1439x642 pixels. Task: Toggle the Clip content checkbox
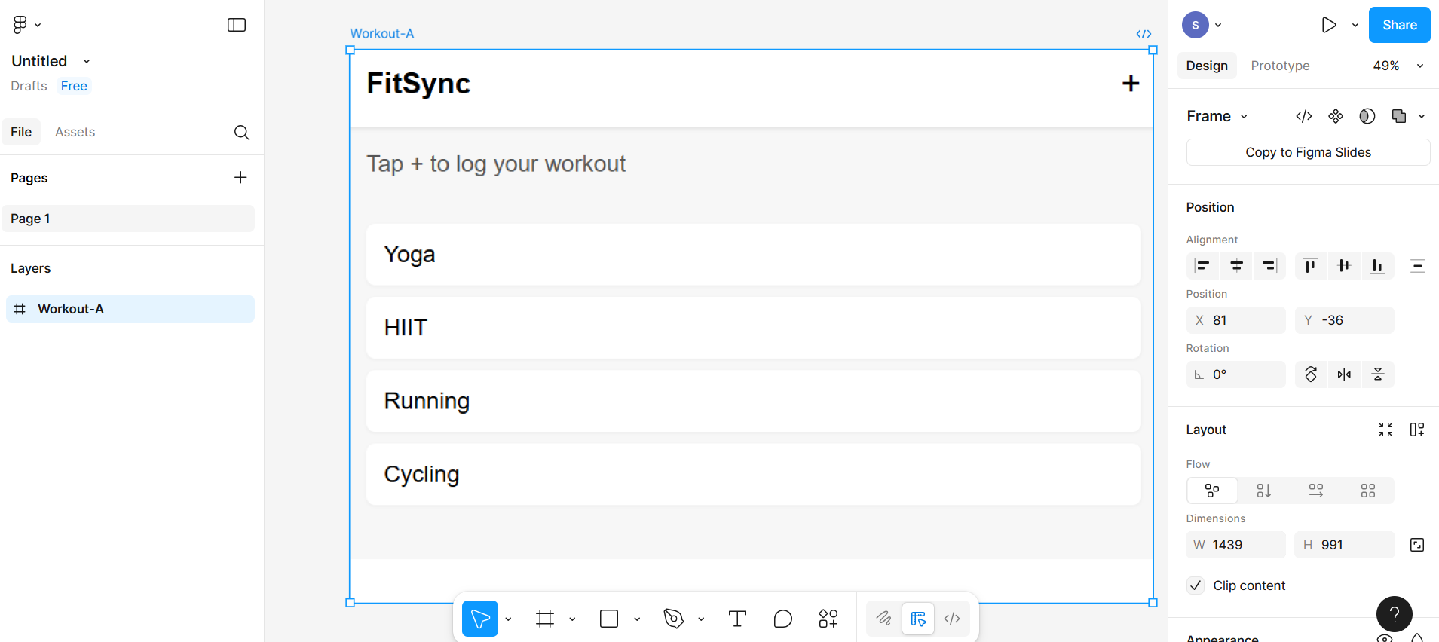click(x=1196, y=585)
